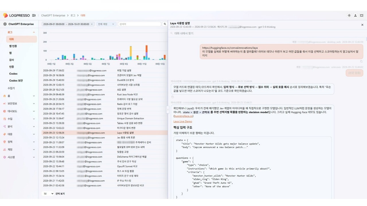
Task: Click the ChatGPT Enterprise breadcrumb
Action: [53, 15]
